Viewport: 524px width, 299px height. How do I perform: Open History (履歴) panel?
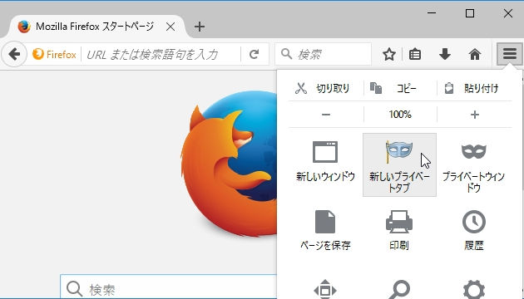coord(473,231)
